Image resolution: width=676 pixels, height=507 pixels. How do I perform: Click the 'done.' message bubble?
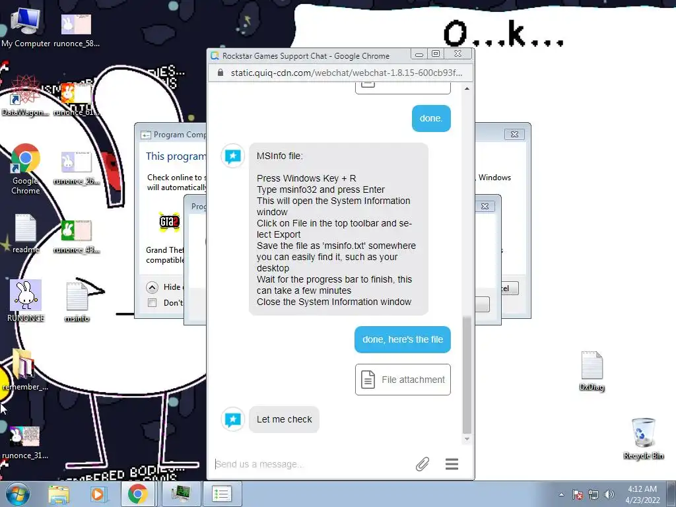coord(431,118)
